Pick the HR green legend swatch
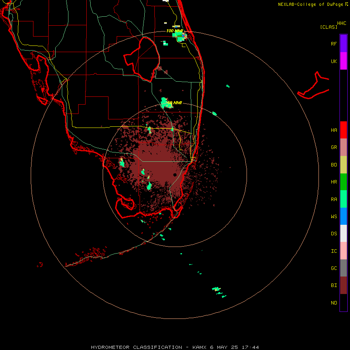The image size is (350, 350). pyautogui.click(x=343, y=182)
